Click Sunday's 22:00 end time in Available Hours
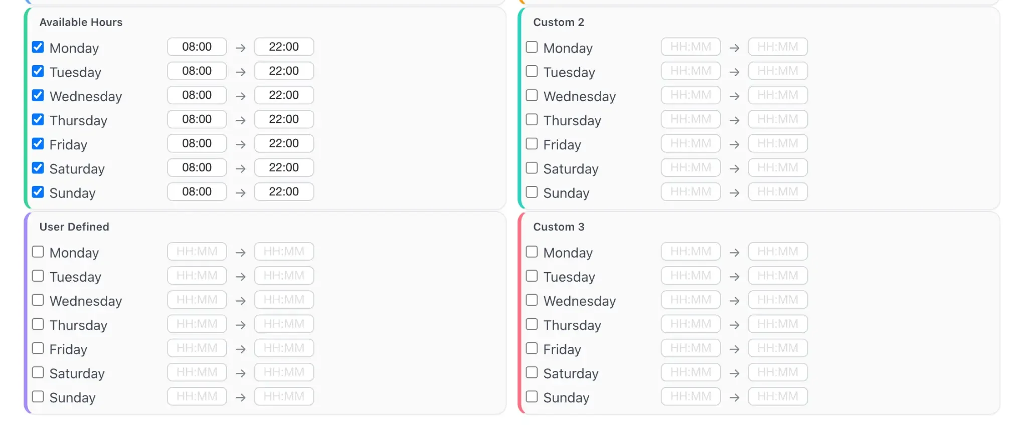The height and width of the screenshot is (438, 1027). (x=284, y=191)
